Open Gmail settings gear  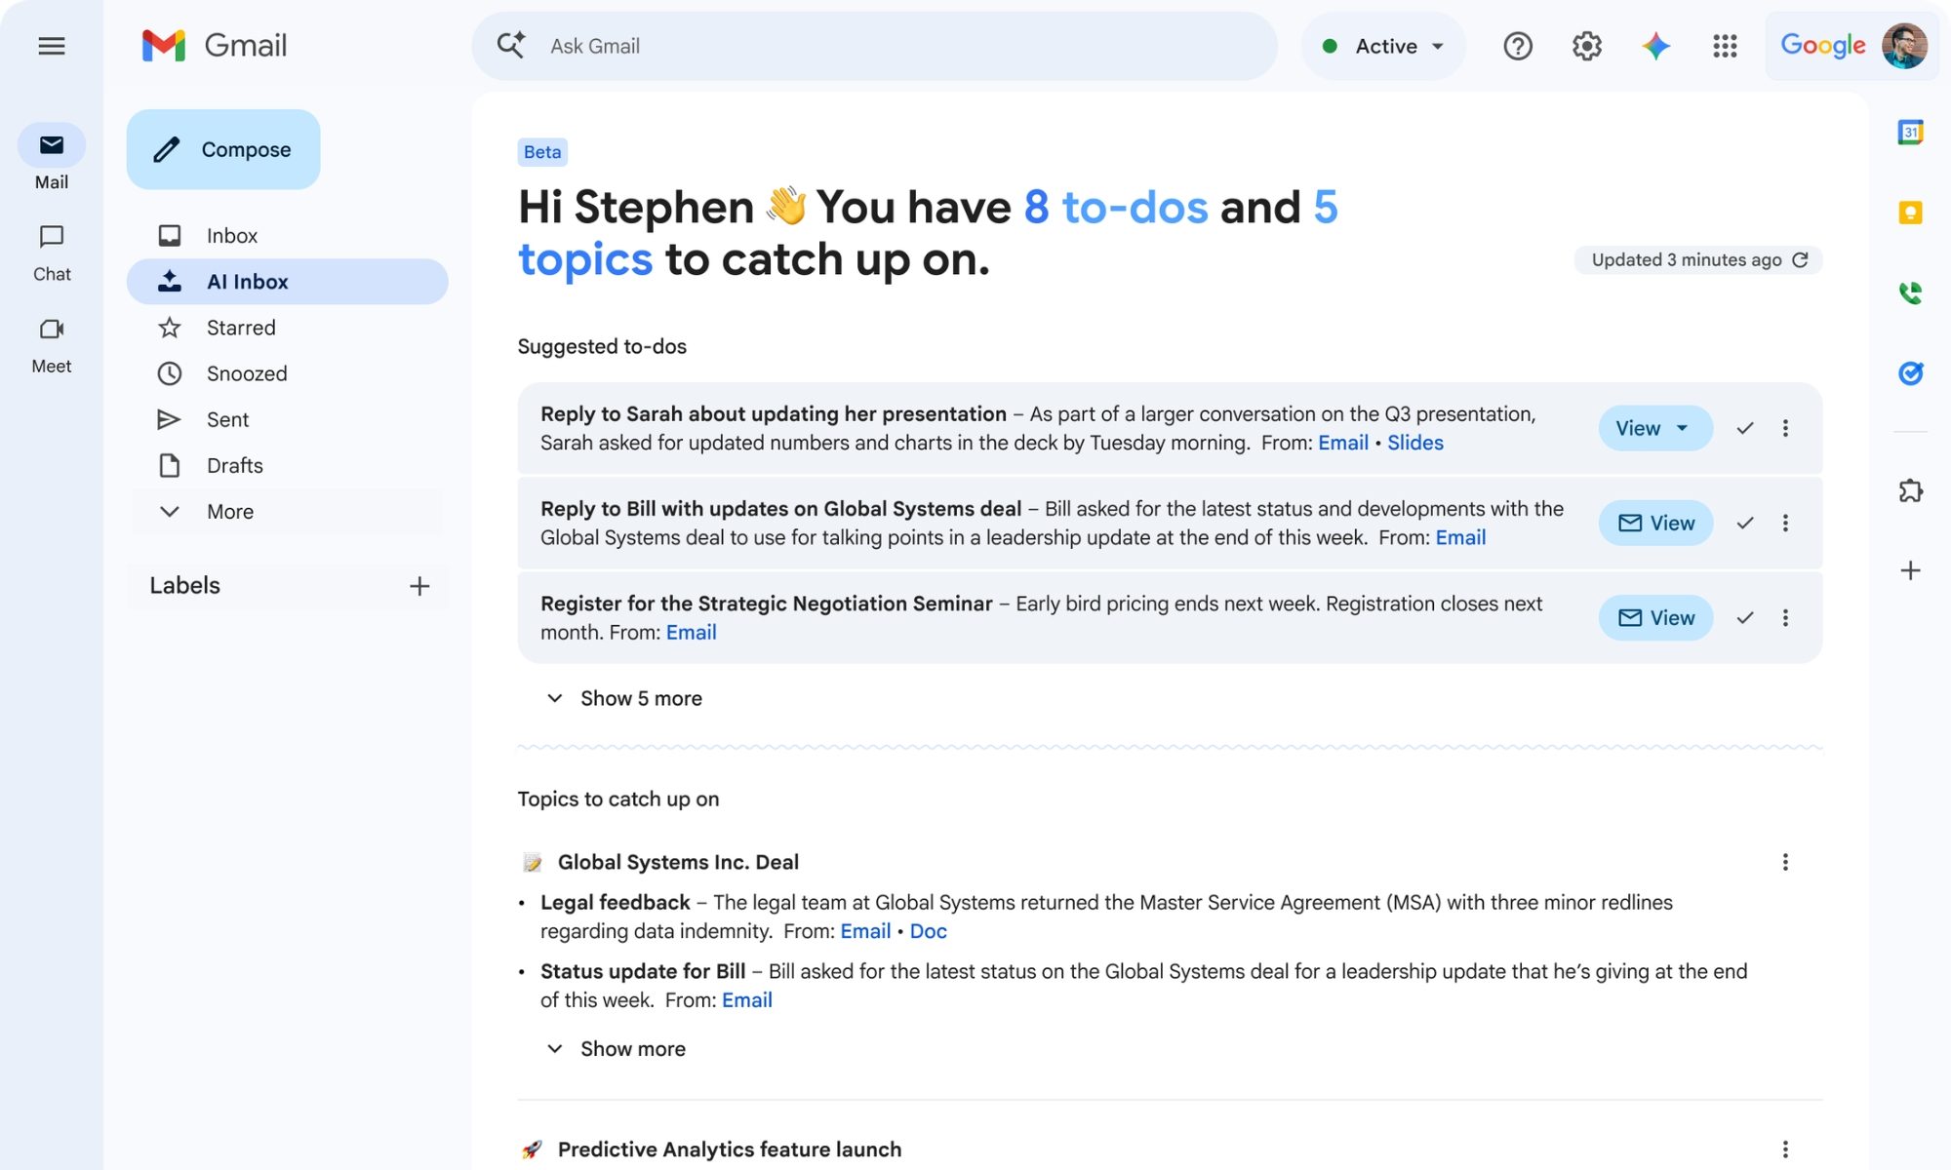(1587, 46)
